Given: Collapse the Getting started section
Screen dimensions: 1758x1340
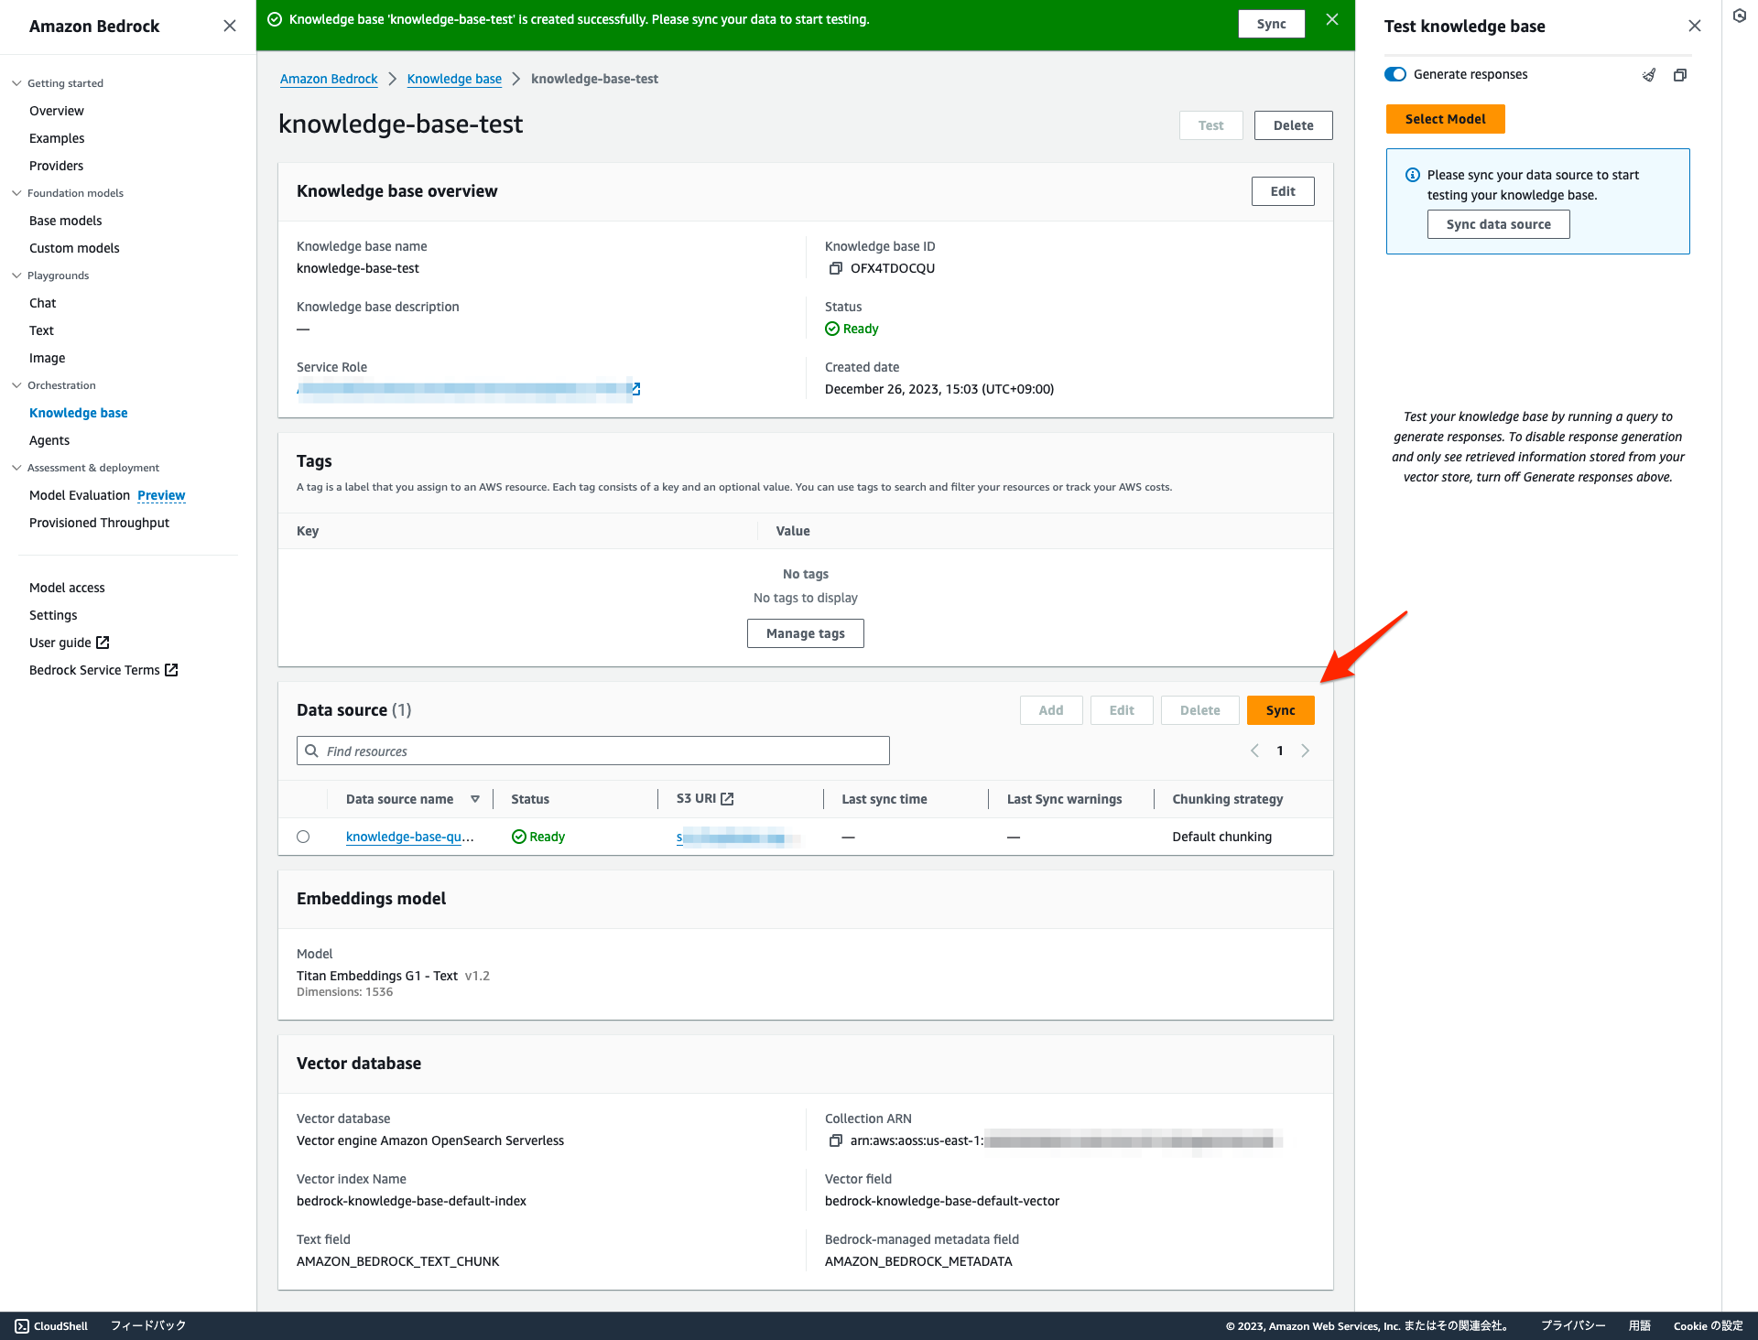Looking at the screenshot, I should (16, 83).
